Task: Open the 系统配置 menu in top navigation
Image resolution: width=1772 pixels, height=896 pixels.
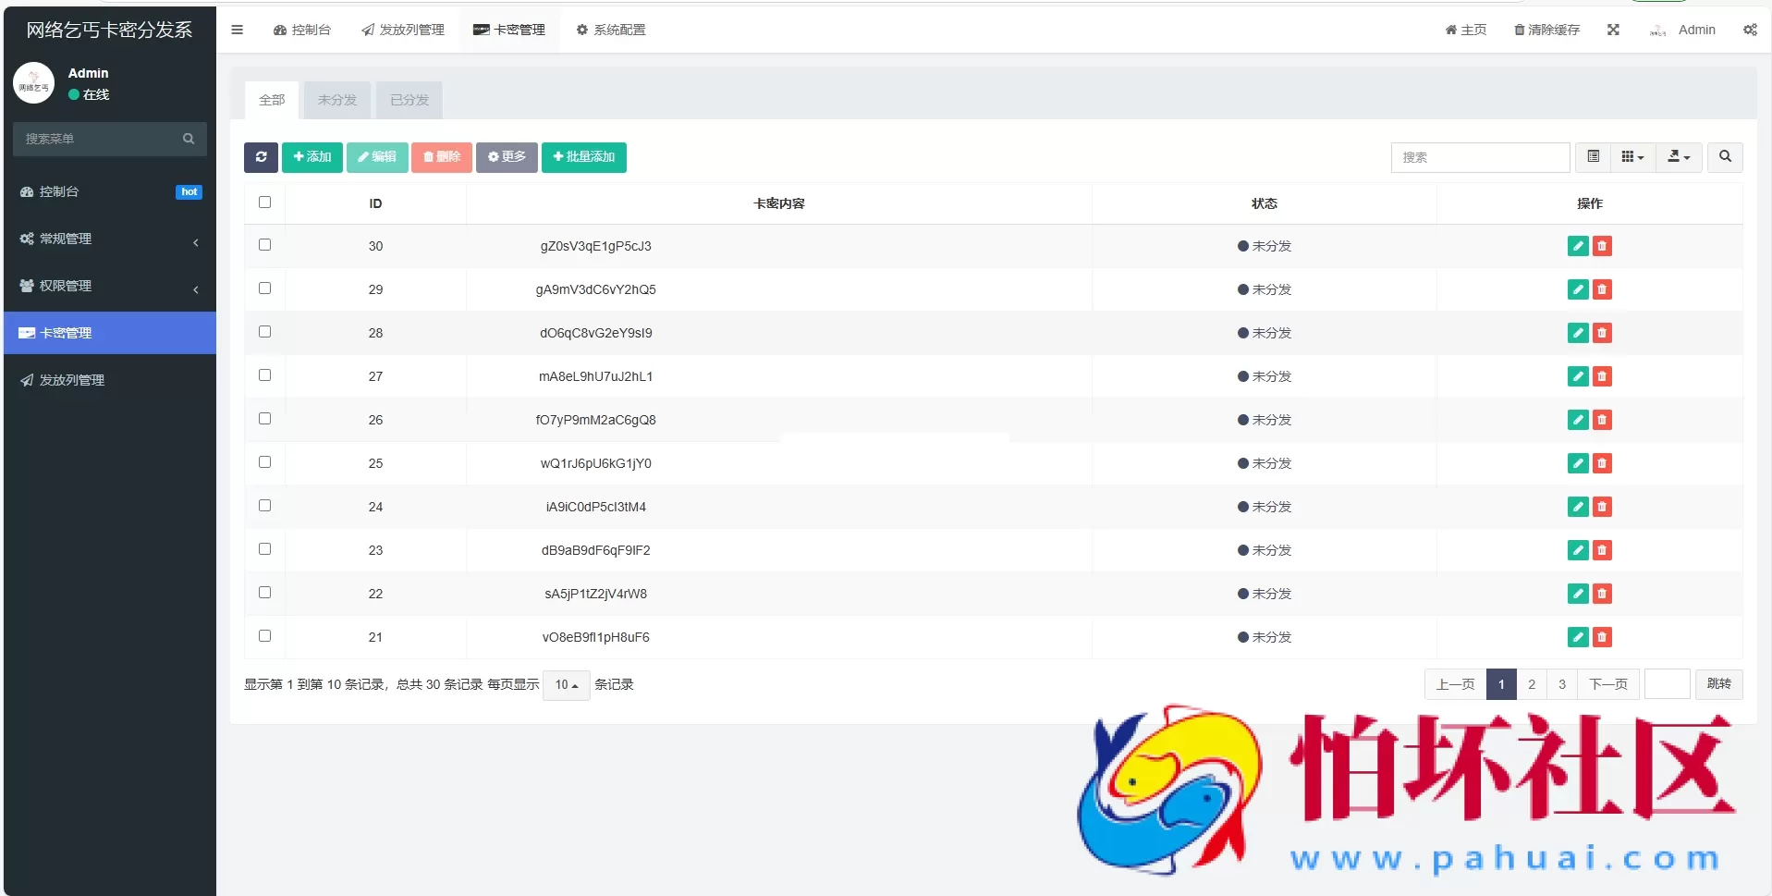Action: (x=610, y=30)
